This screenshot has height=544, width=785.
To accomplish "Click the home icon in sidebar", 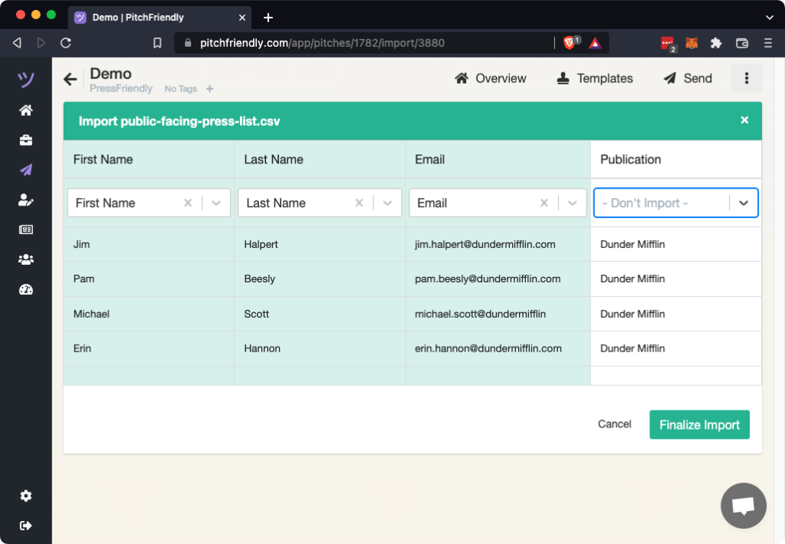I will coord(26,110).
